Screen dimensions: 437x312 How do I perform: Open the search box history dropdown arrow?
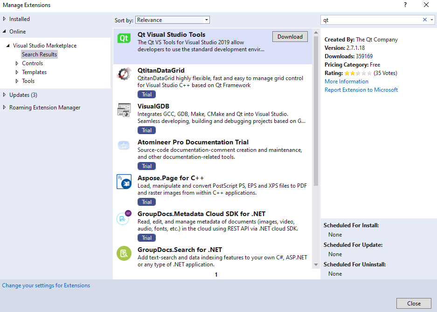(x=432, y=20)
